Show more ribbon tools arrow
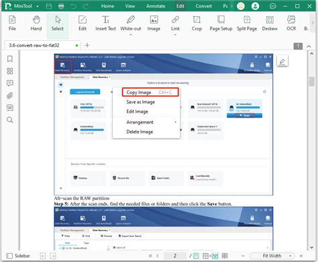Viewport: 318px width, 262px height. 313,23
